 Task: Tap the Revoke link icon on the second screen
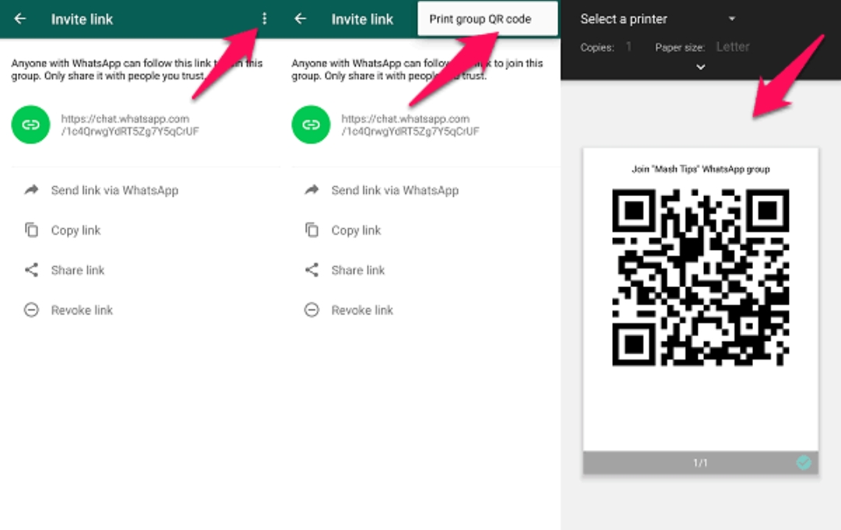[x=311, y=310]
